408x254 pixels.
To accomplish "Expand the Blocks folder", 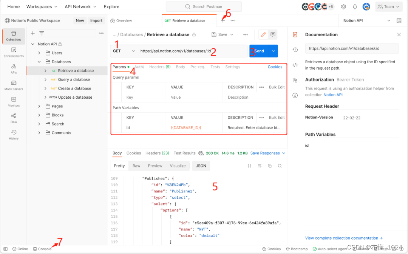I will pos(39,115).
